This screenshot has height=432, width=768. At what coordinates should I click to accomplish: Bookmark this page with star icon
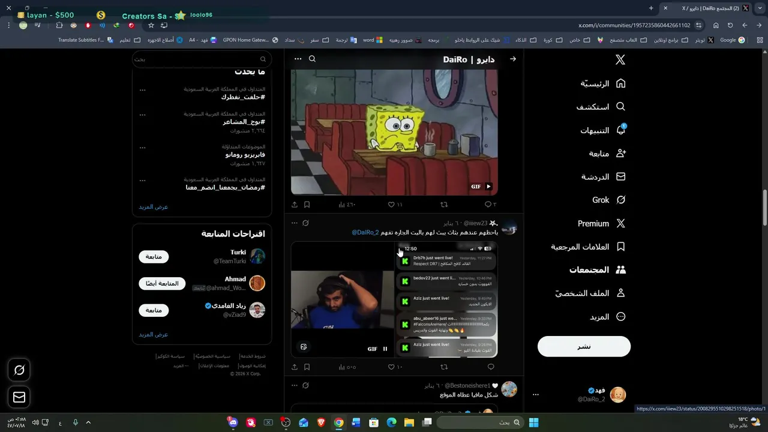tap(151, 25)
